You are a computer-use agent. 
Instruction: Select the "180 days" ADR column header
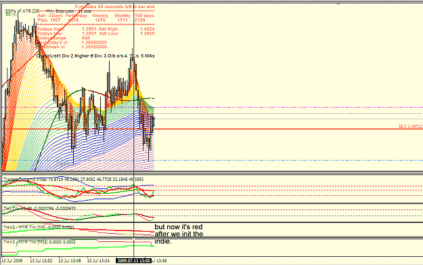145,16
